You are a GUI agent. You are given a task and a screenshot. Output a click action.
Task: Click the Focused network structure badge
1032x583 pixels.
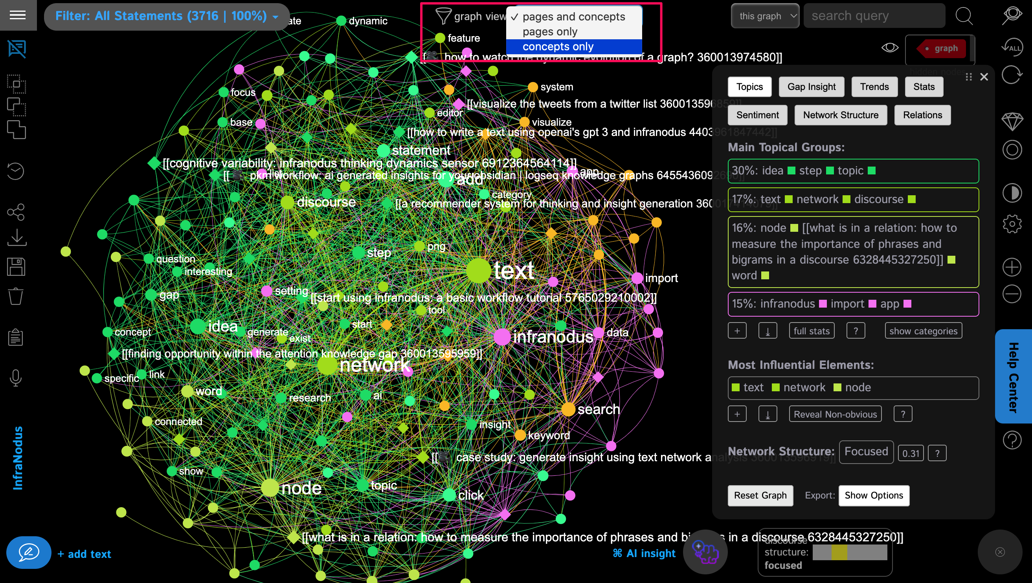[866, 452]
